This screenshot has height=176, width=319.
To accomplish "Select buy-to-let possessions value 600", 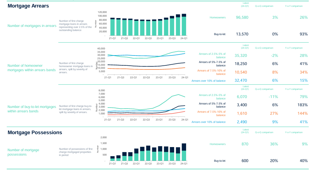I will (245, 161).
